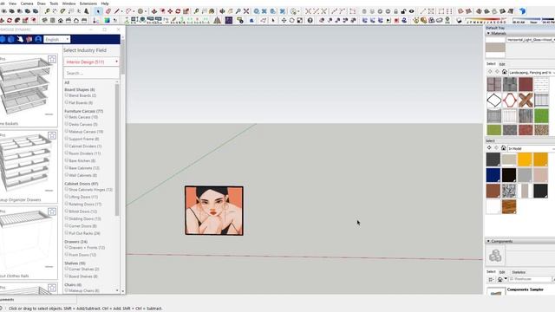Open the In Model materials dropdown
The height and width of the screenshot is (312, 555).
click(x=532, y=148)
